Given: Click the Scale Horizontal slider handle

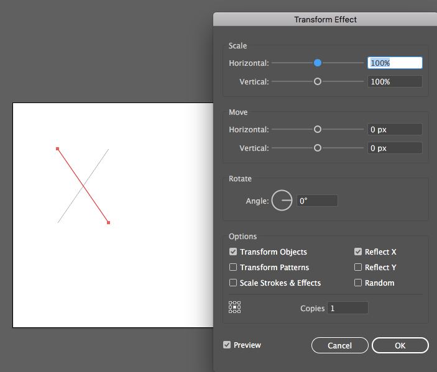Looking at the screenshot, I should [318, 63].
